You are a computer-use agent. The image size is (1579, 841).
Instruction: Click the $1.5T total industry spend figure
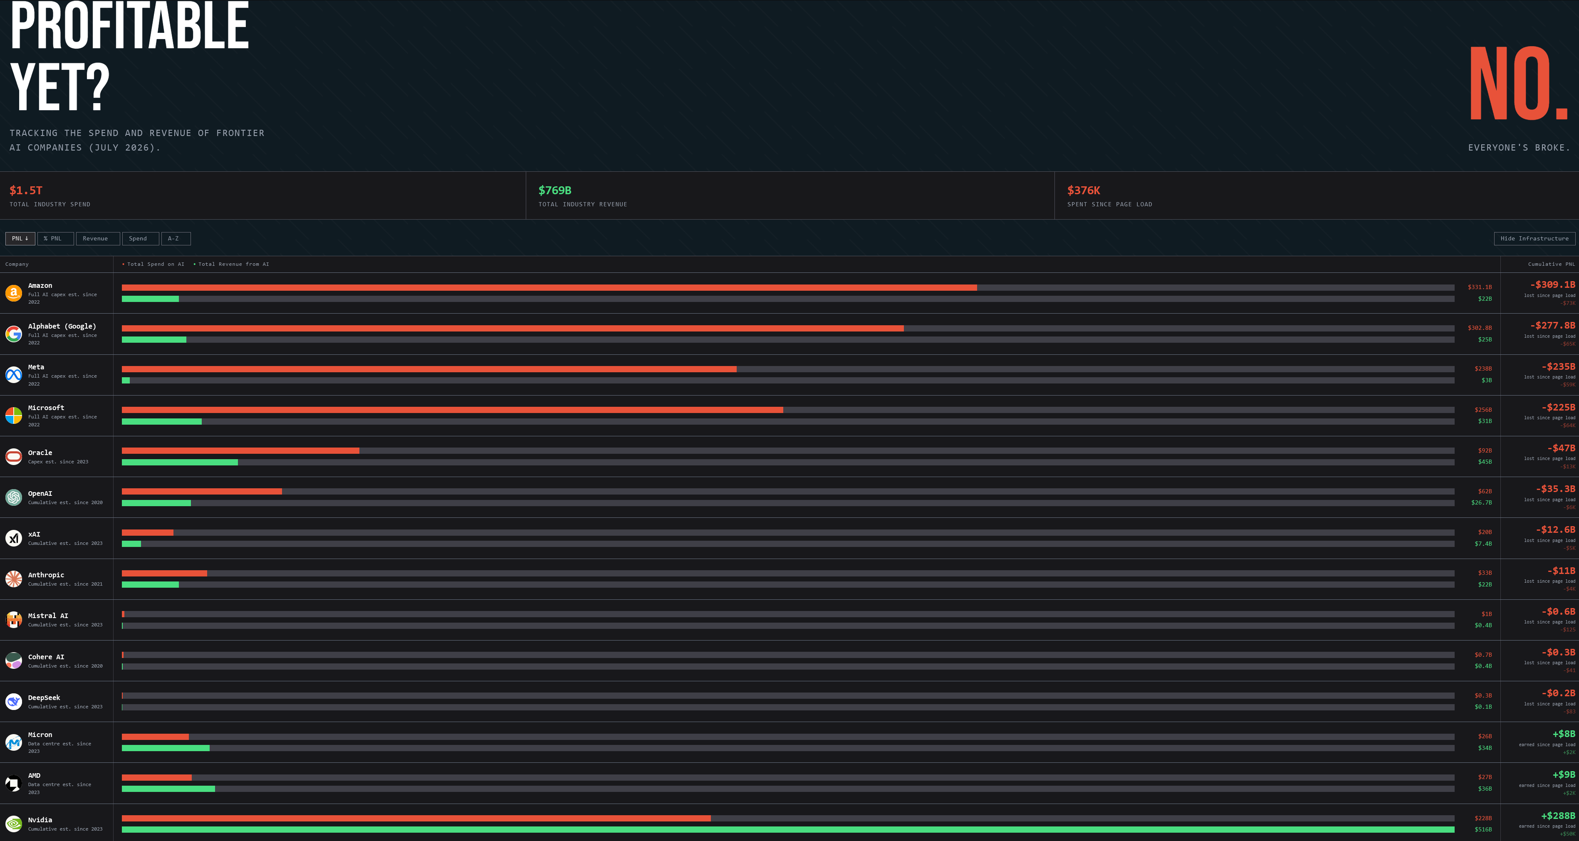point(26,190)
